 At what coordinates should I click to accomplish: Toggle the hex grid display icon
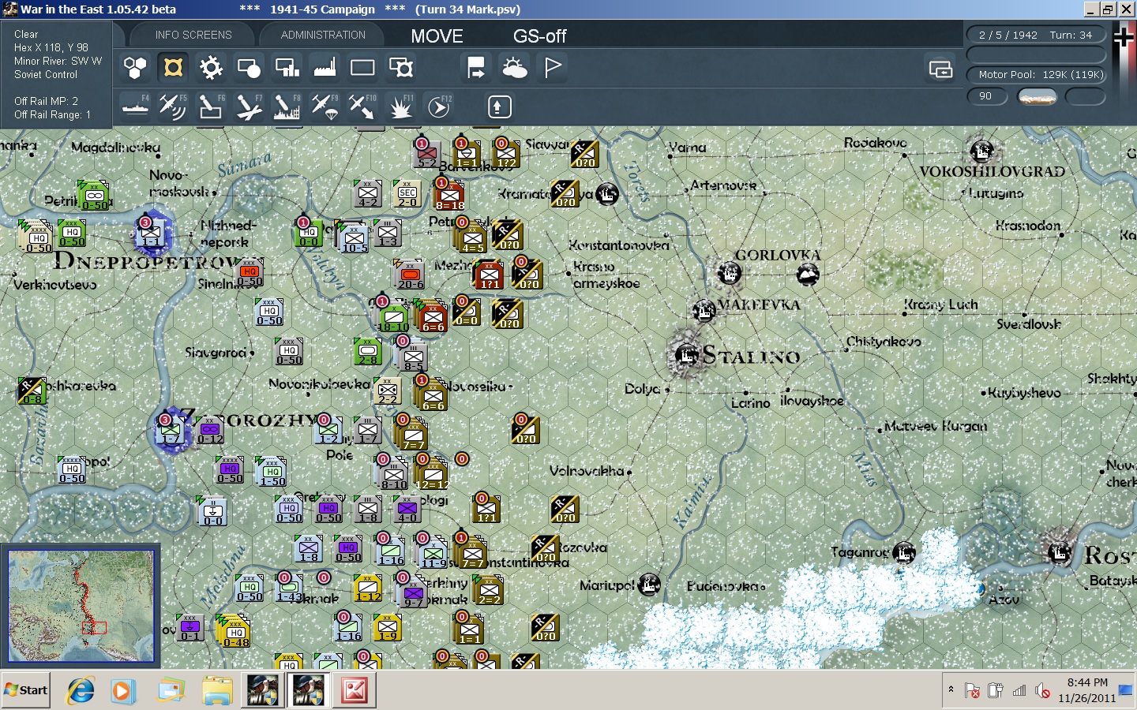point(135,68)
